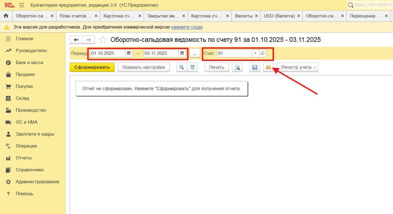Image resolution: width=393 pixels, height=214 pixels.
Task: Open the calendar for the period start date
Action: (x=129, y=53)
